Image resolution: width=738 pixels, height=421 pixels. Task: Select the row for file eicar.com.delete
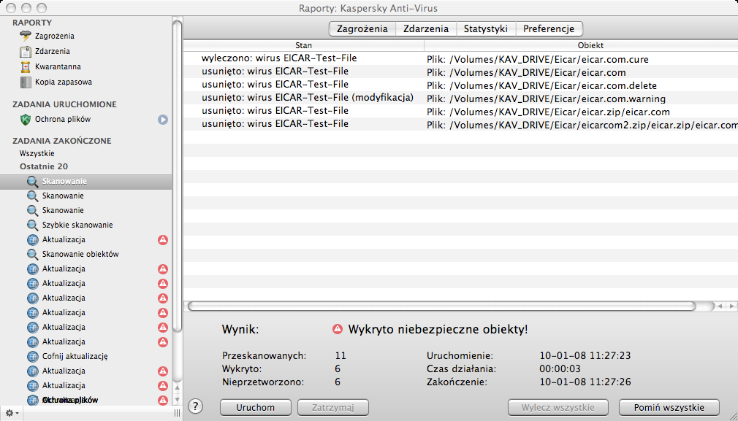461,85
